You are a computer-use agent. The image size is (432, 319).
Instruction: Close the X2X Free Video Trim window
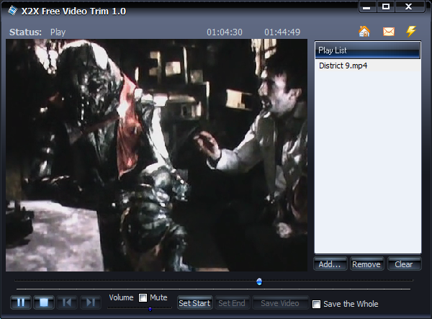[408, 6]
